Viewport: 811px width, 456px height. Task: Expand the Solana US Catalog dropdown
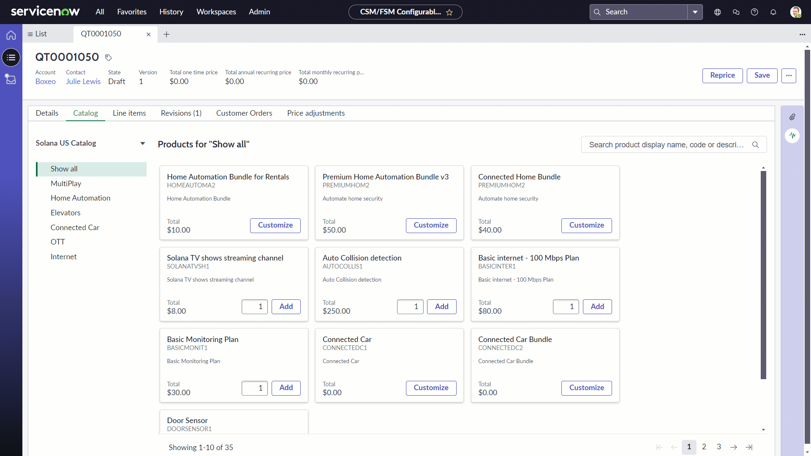coord(142,144)
